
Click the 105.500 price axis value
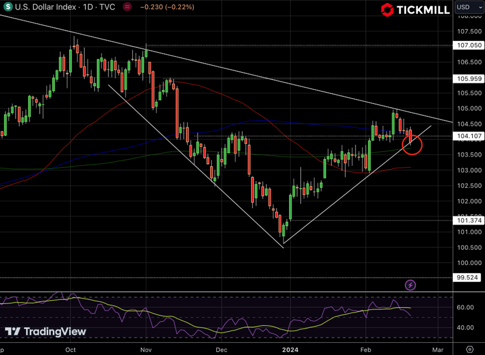469,93
